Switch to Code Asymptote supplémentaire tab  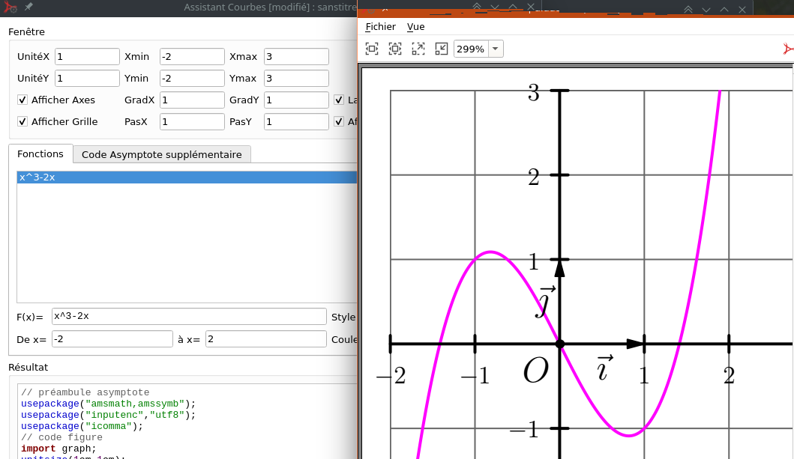[x=161, y=154]
